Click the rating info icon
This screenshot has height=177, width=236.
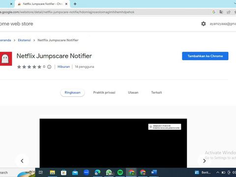49,67
